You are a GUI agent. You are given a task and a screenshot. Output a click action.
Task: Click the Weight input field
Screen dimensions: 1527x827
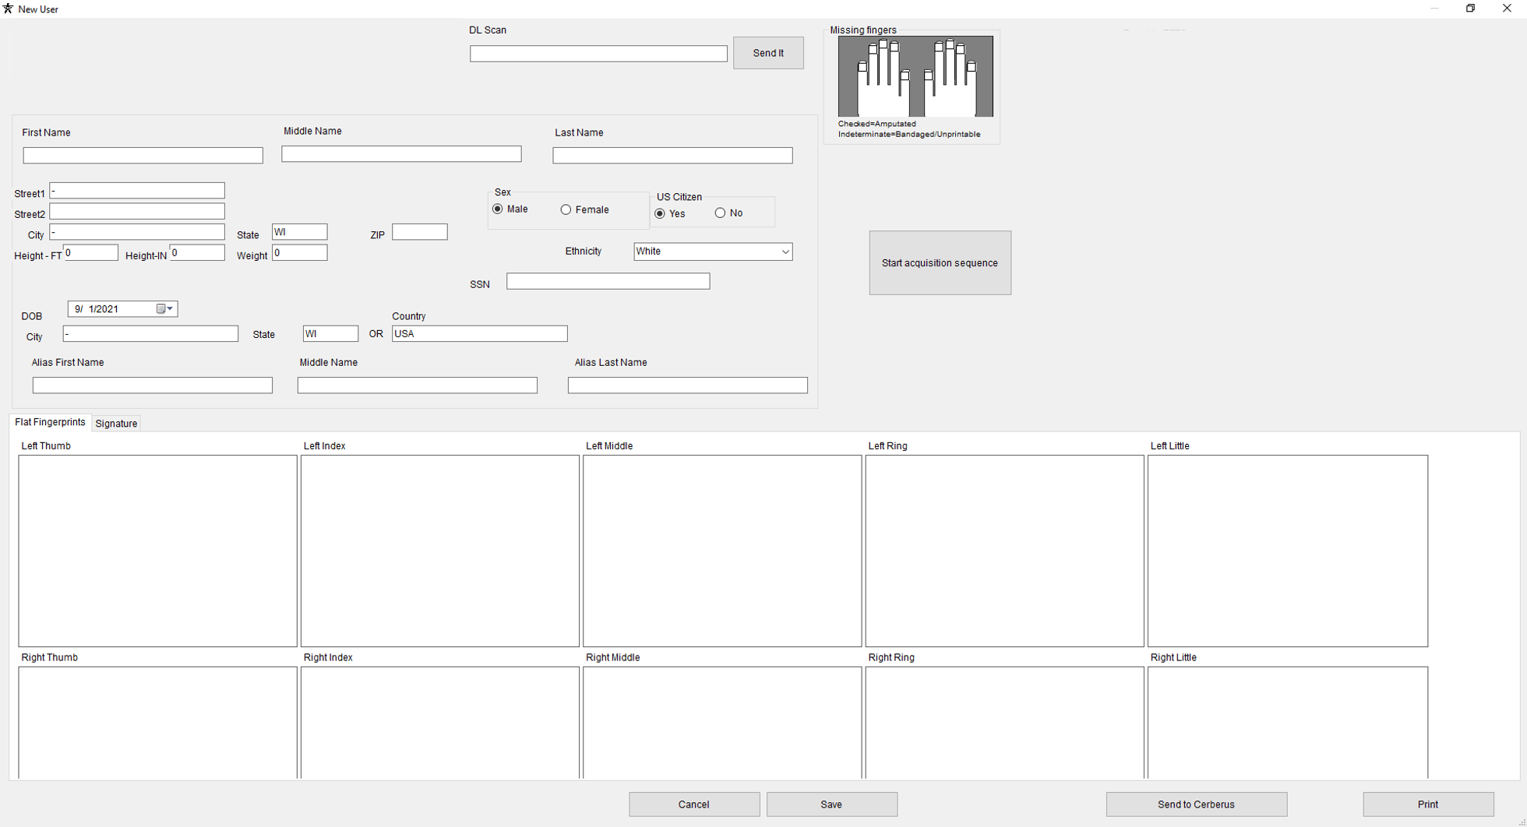pyautogui.click(x=300, y=252)
